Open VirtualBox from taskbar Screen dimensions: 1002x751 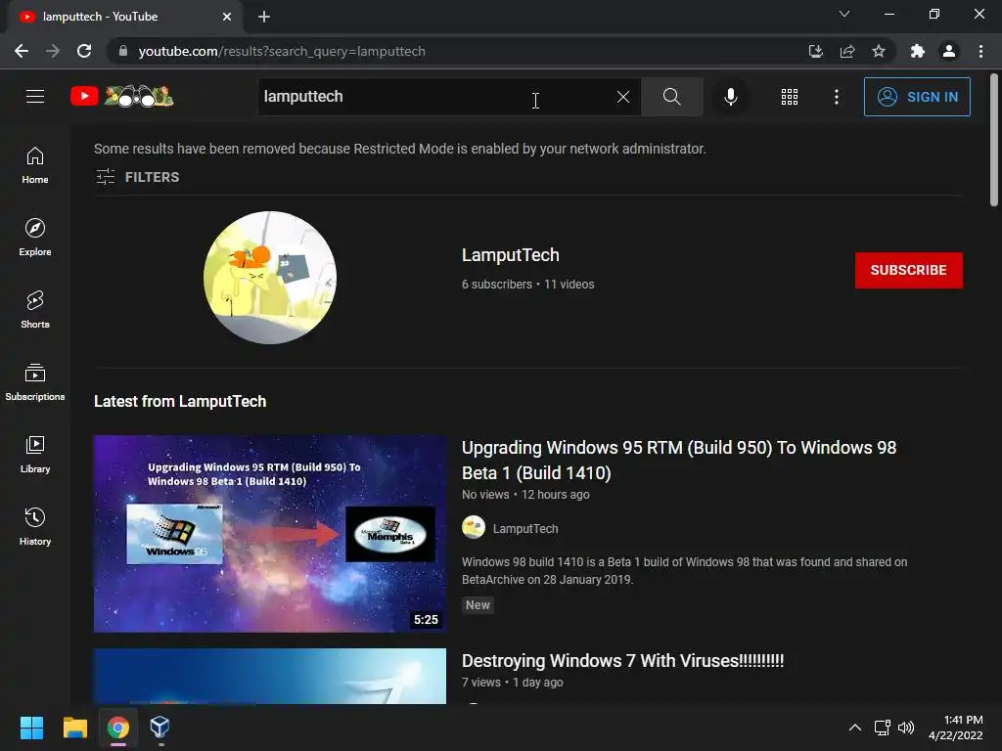[159, 728]
